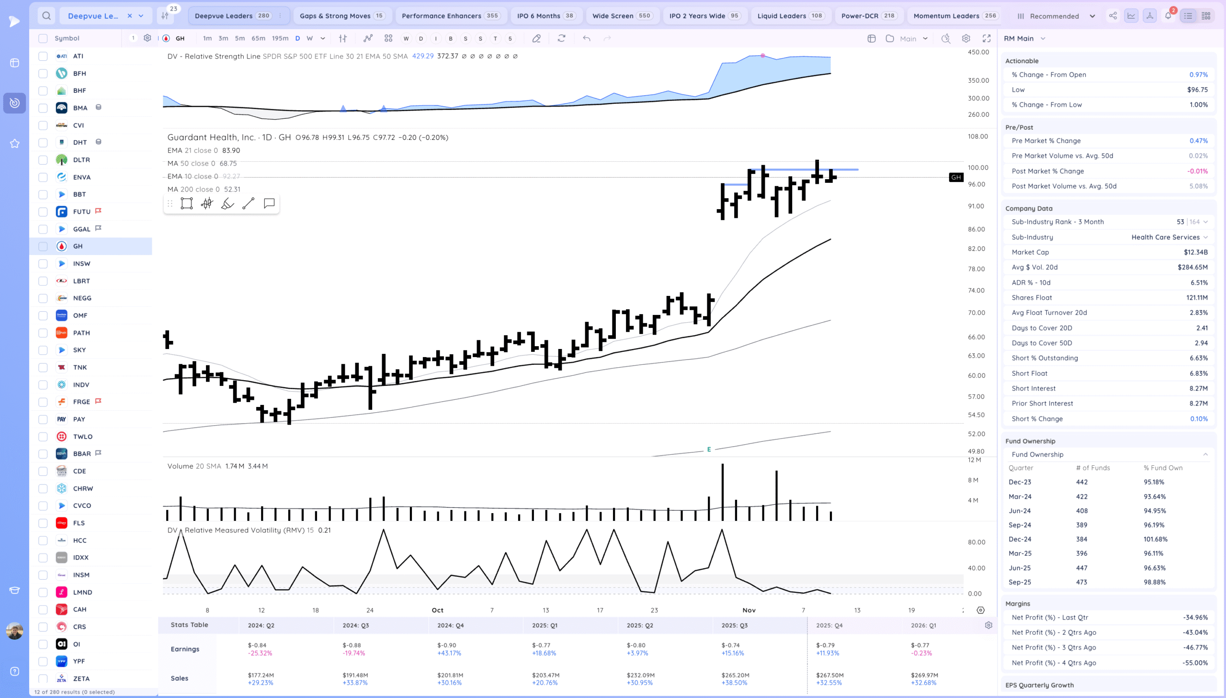Select the 65m timeframe button
This screenshot has height=698, width=1226.
click(x=258, y=38)
